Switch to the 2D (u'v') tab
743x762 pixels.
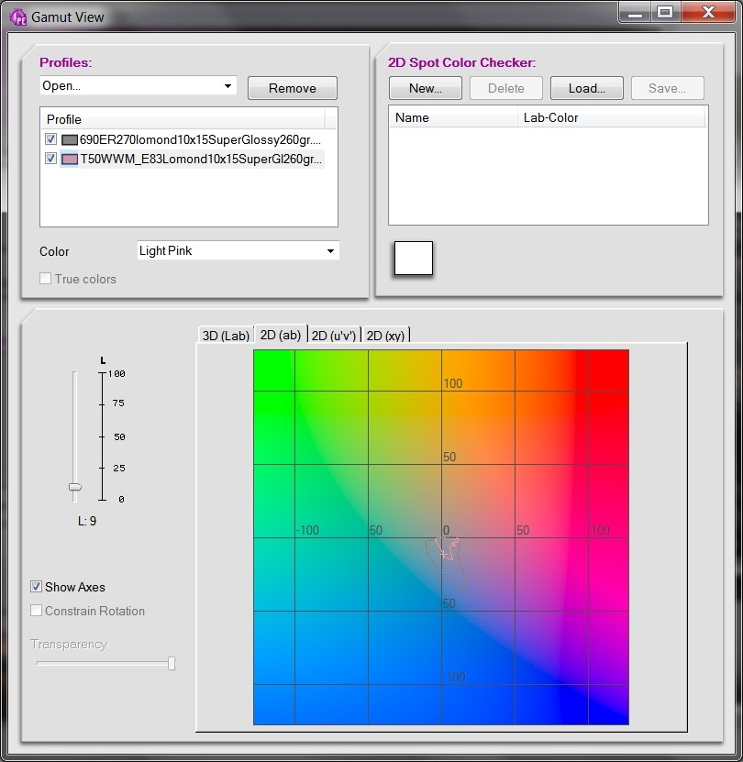pyautogui.click(x=334, y=336)
